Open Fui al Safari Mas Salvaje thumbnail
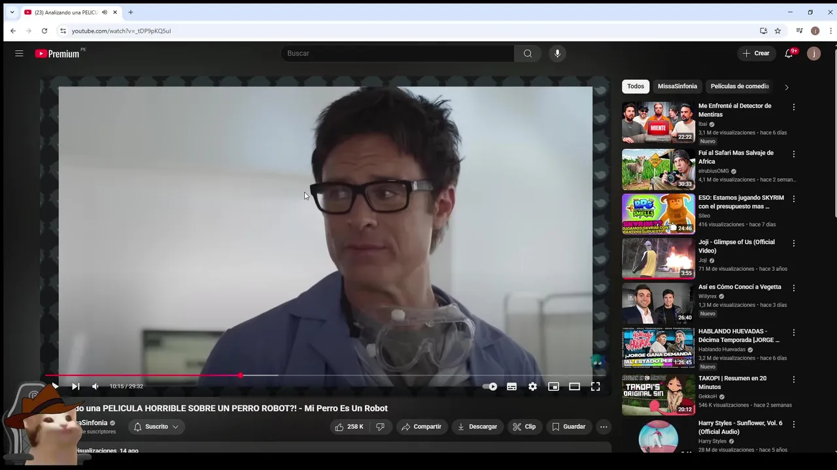Screen dimensions: 837x470 coord(658,169)
